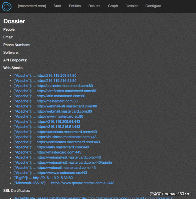Open the Graph view
The height and width of the screenshot is (199, 196).
[x=113, y=6]
